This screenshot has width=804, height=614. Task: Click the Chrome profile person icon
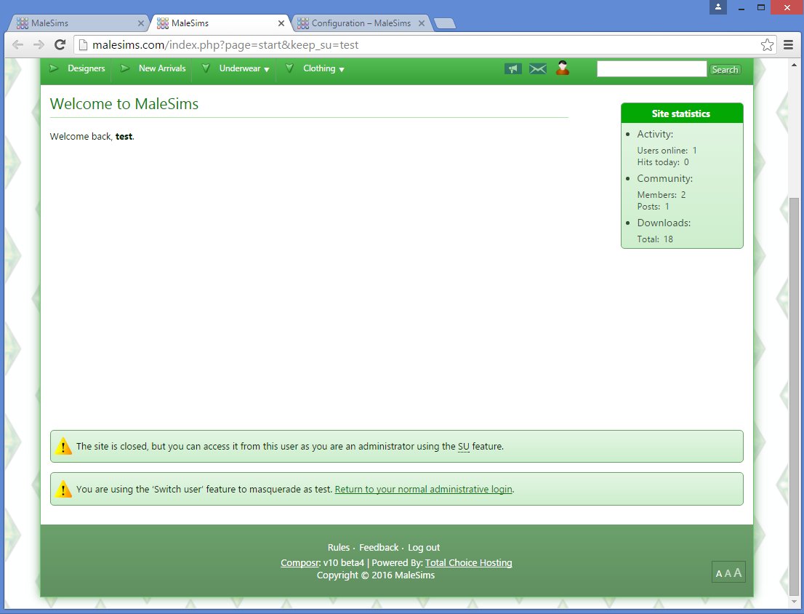[x=718, y=7]
